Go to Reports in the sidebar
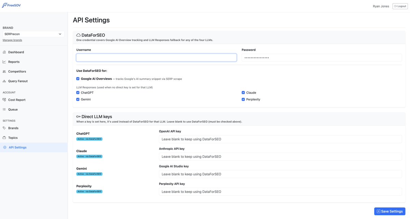Viewport: 410px width, 219px height. [33, 62]
